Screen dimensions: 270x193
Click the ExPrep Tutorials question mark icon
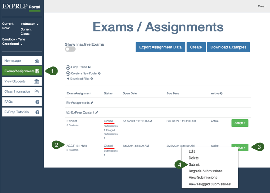(x=37, y=112)
